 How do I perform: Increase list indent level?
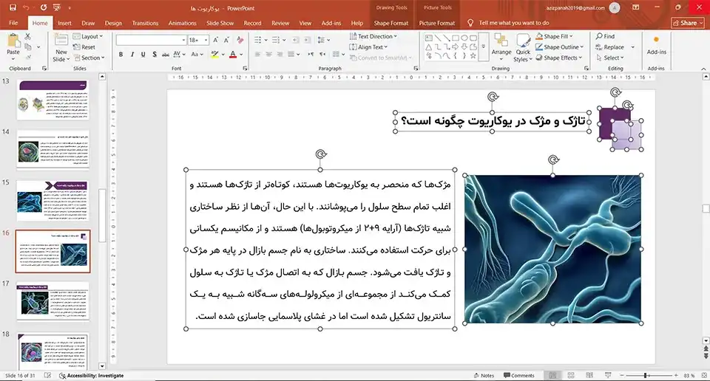pyautogui.click(x=307, y=40)
